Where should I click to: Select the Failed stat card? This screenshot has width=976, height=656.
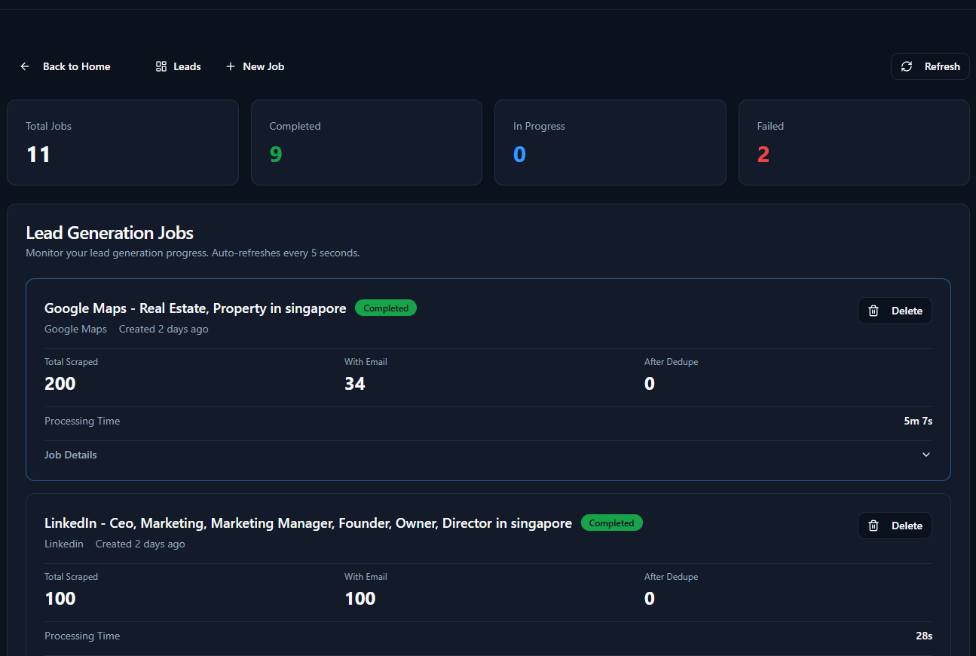853,143
